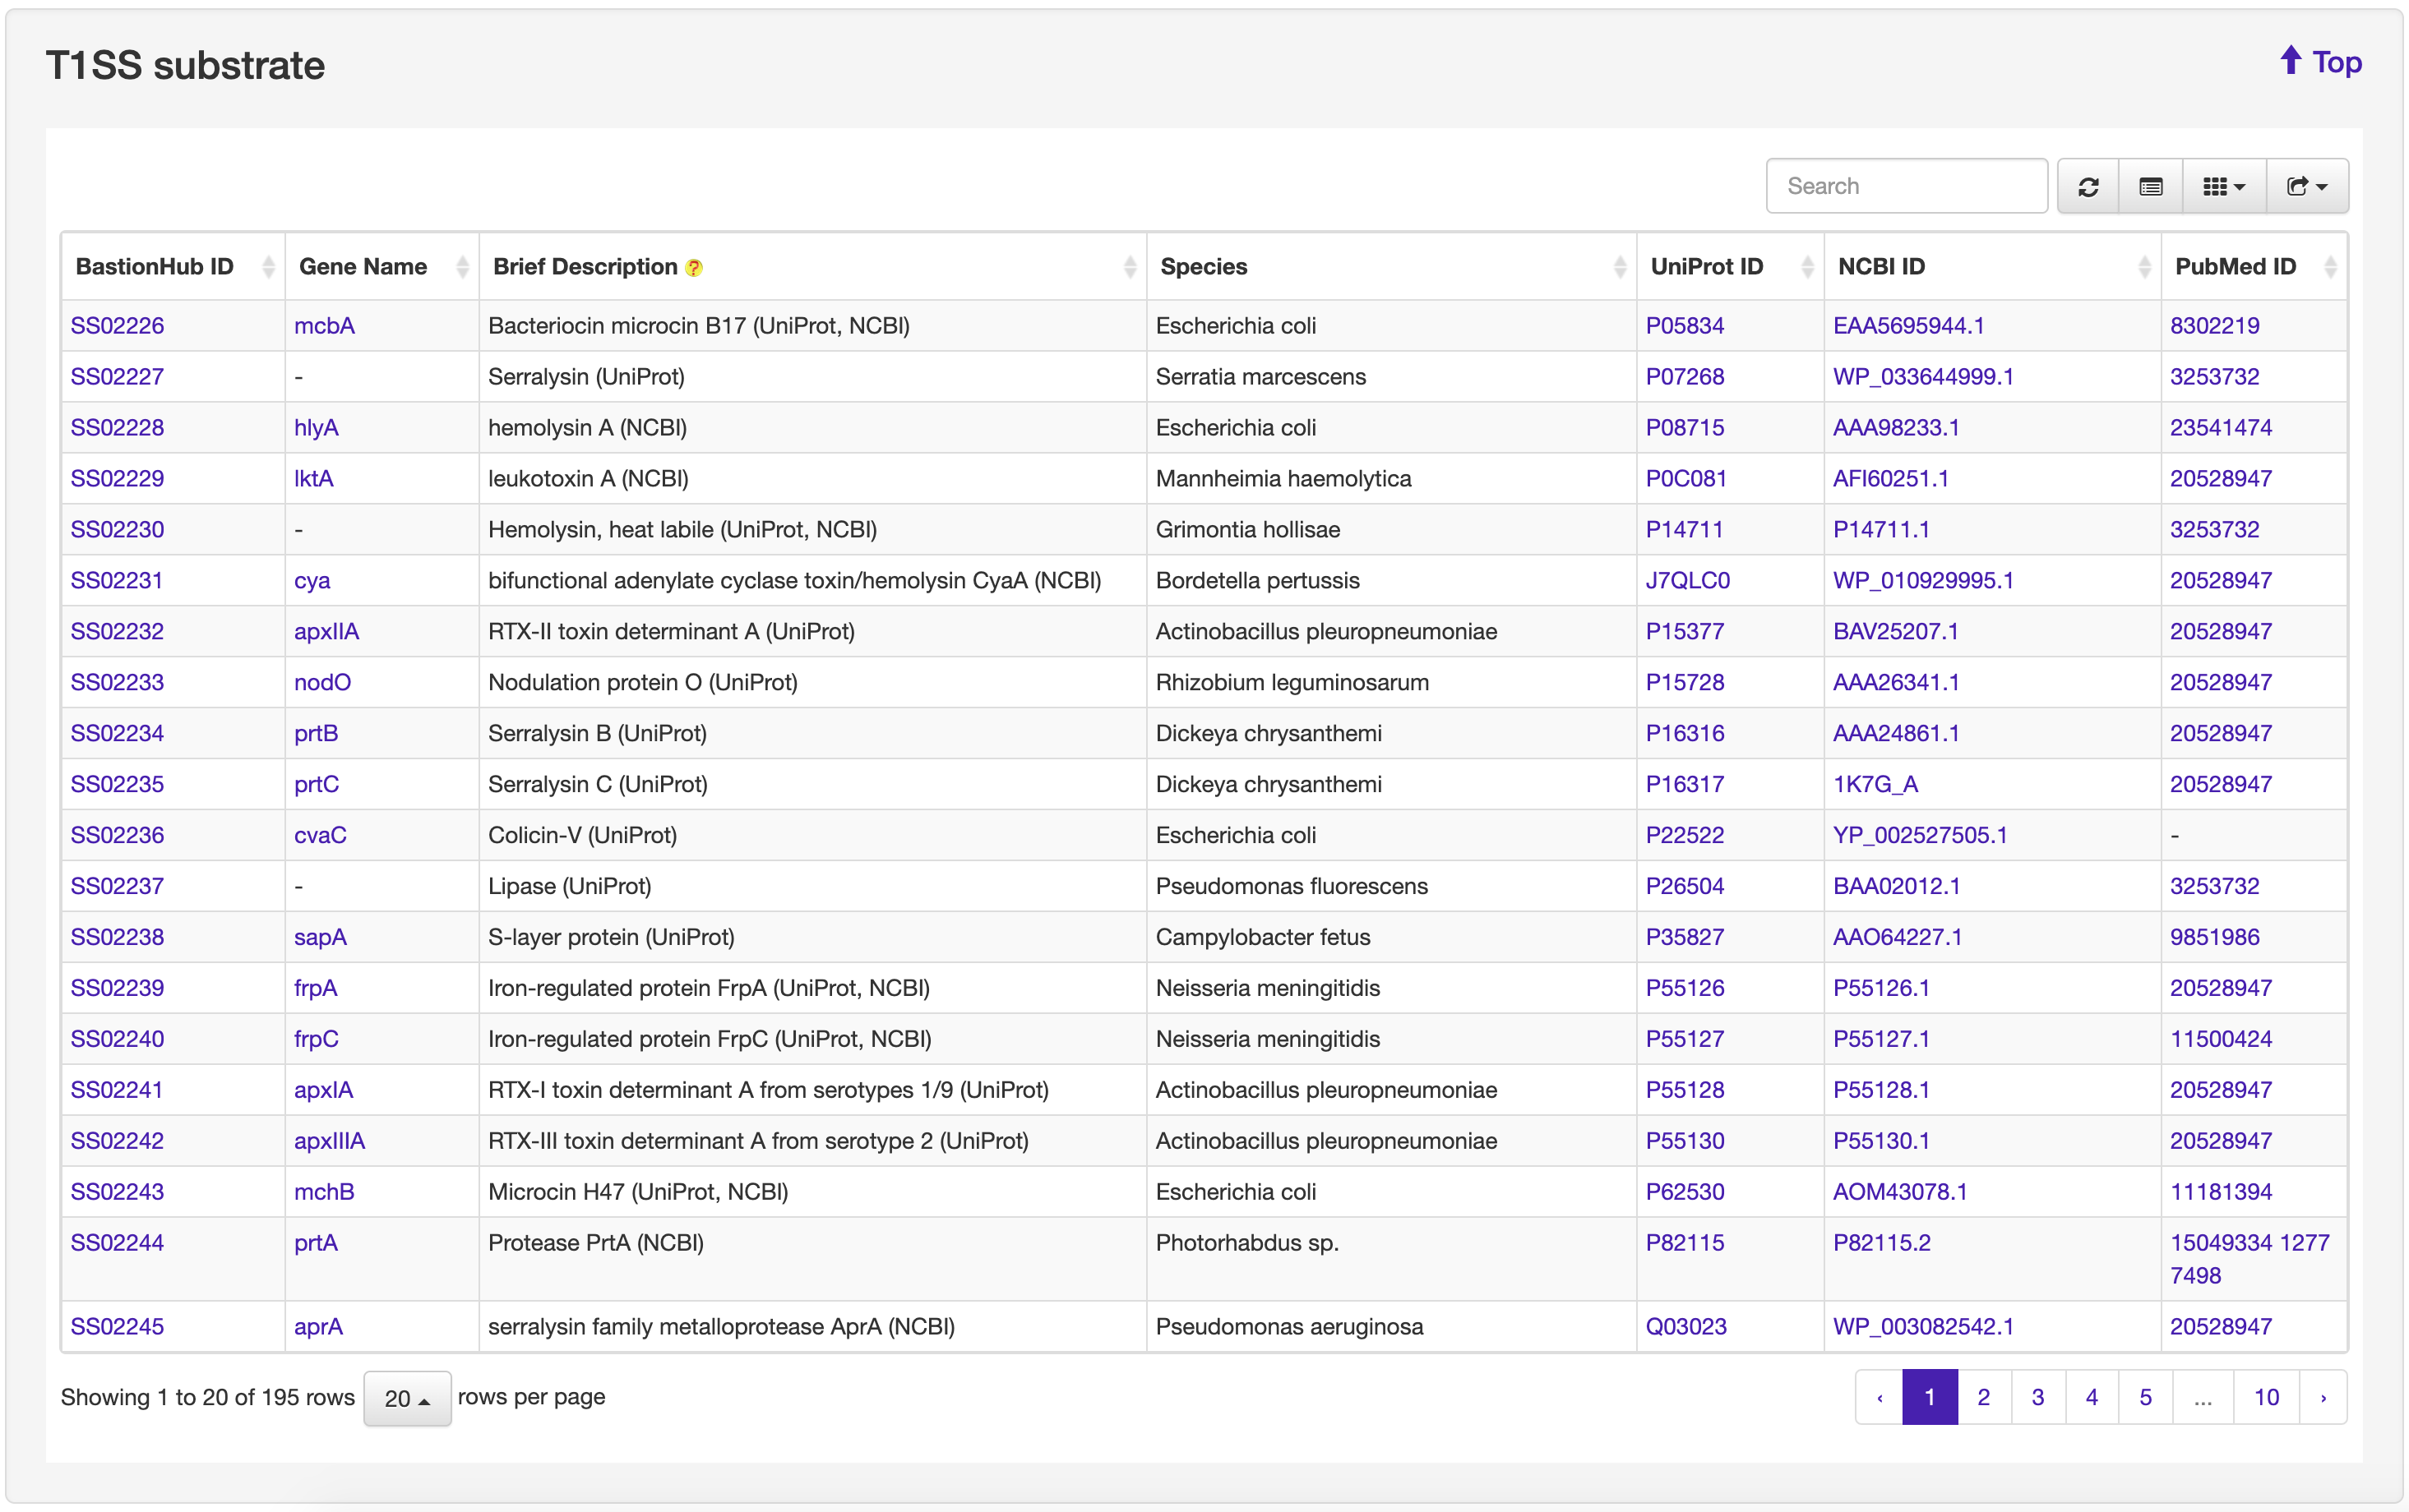
Task: Sort by Gene Name column arrows
Action: click(462, 267)
